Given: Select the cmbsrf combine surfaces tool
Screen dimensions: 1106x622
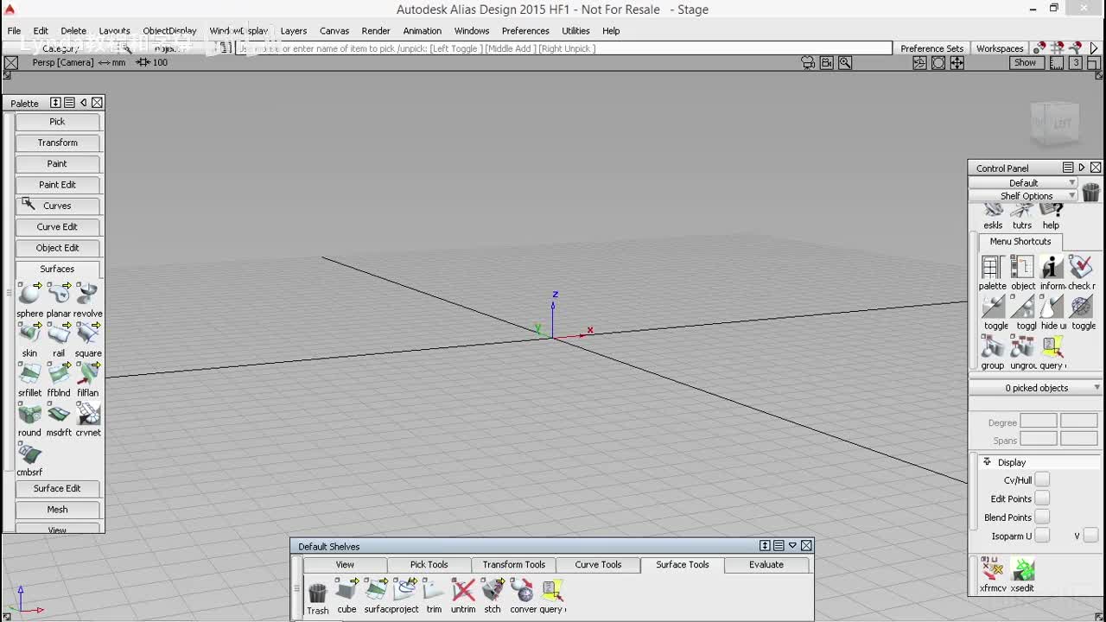Looking at the screenshot, I should click(x=29, y=454).
